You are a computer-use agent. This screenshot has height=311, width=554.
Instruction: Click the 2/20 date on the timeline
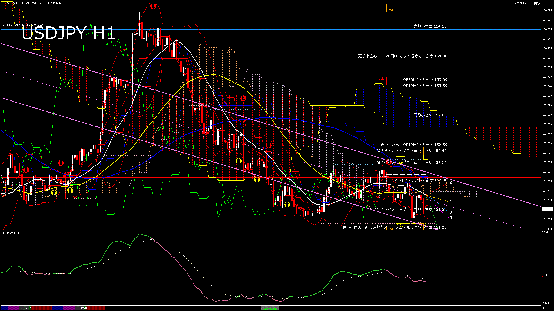tap(84, 308)
